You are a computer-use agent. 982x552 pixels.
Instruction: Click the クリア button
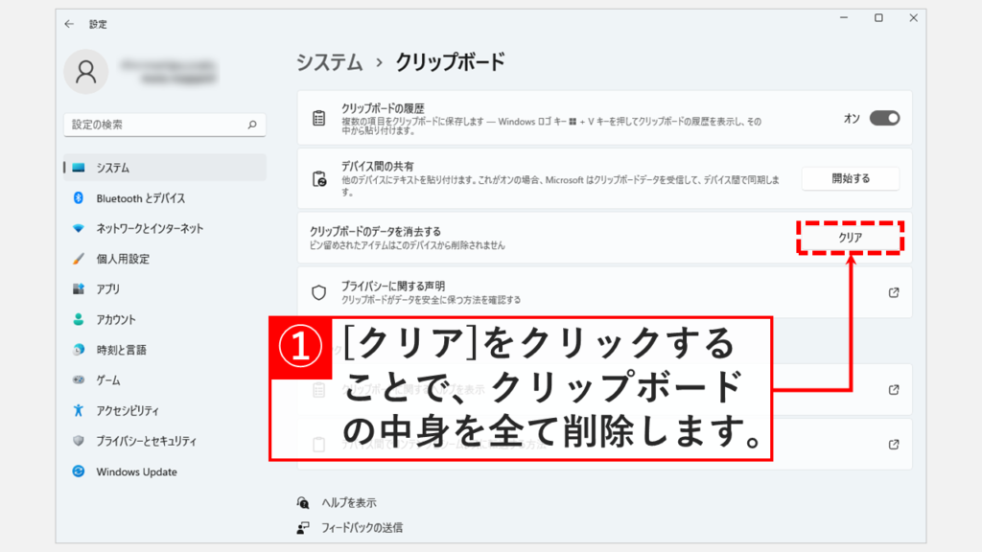click(850, 238)
